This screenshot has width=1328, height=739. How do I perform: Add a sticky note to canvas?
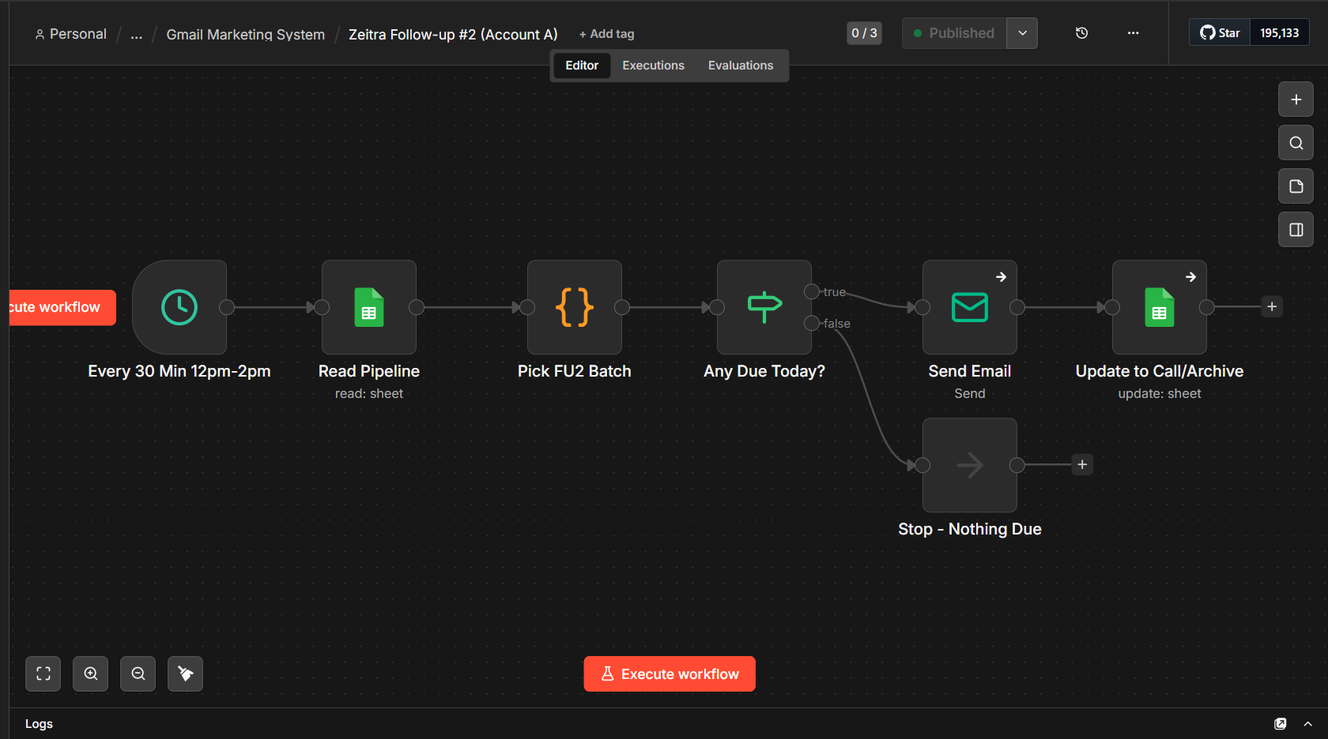click(x=1296, y=186)
